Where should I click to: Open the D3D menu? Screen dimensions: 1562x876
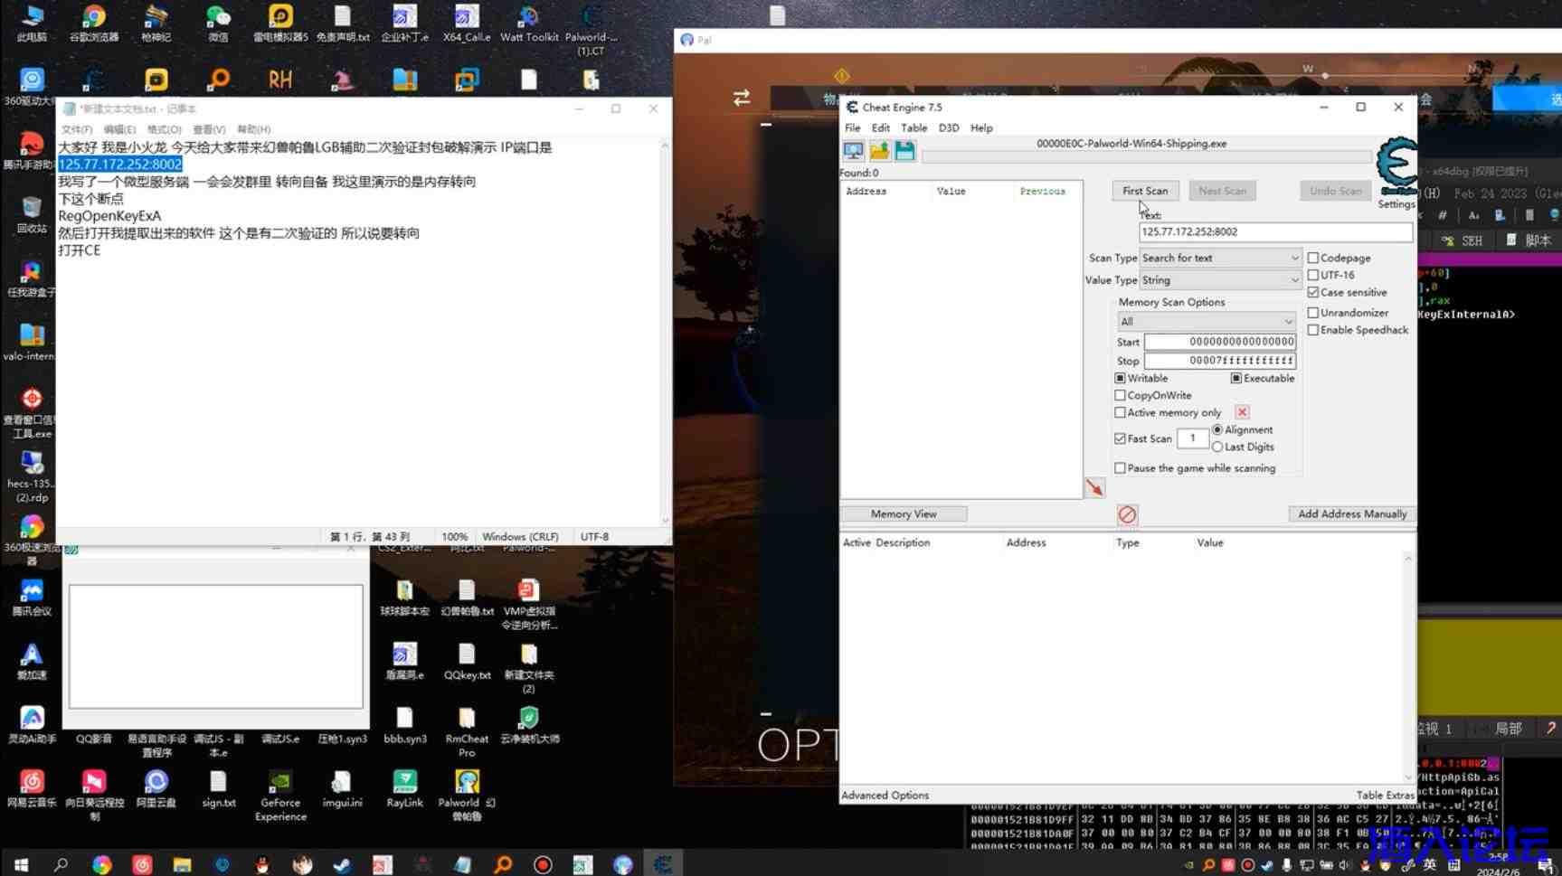click(x=948, y=128)
